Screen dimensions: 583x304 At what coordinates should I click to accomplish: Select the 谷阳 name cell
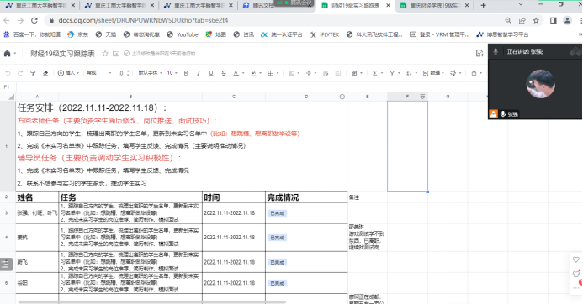(x=37, y=283)
